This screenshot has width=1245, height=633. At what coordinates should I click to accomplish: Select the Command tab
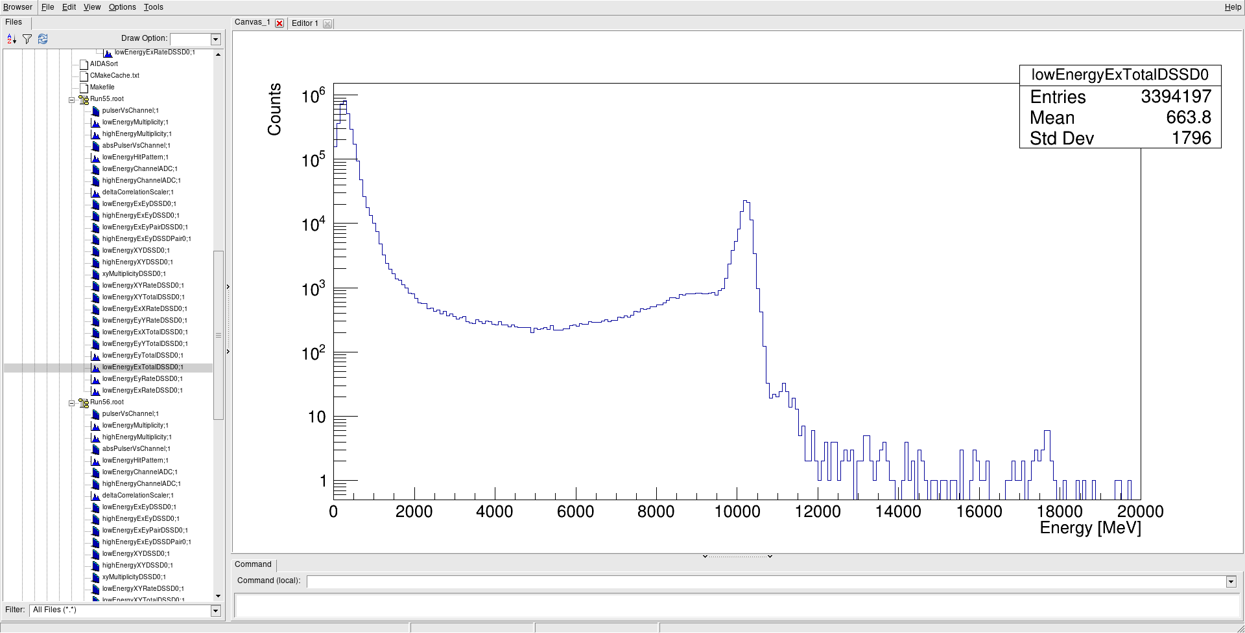click(253, 564)
